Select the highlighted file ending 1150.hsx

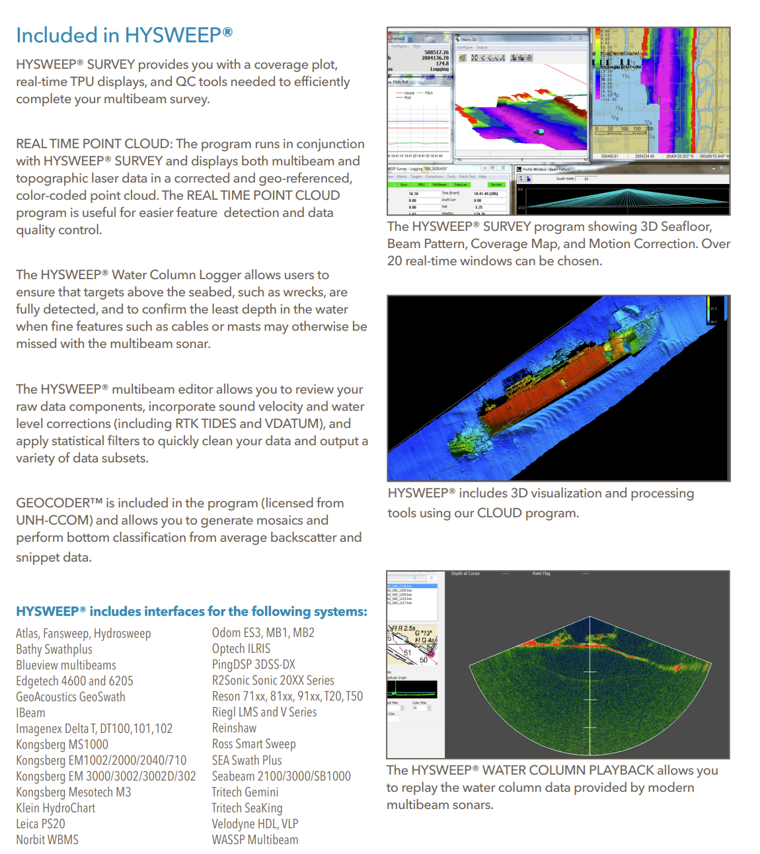pos(412,586)
